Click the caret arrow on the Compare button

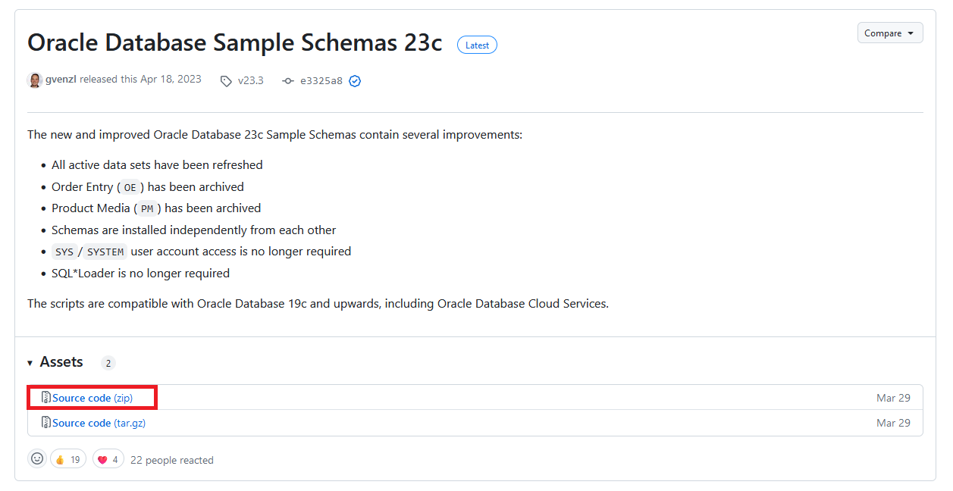[909, 33]
